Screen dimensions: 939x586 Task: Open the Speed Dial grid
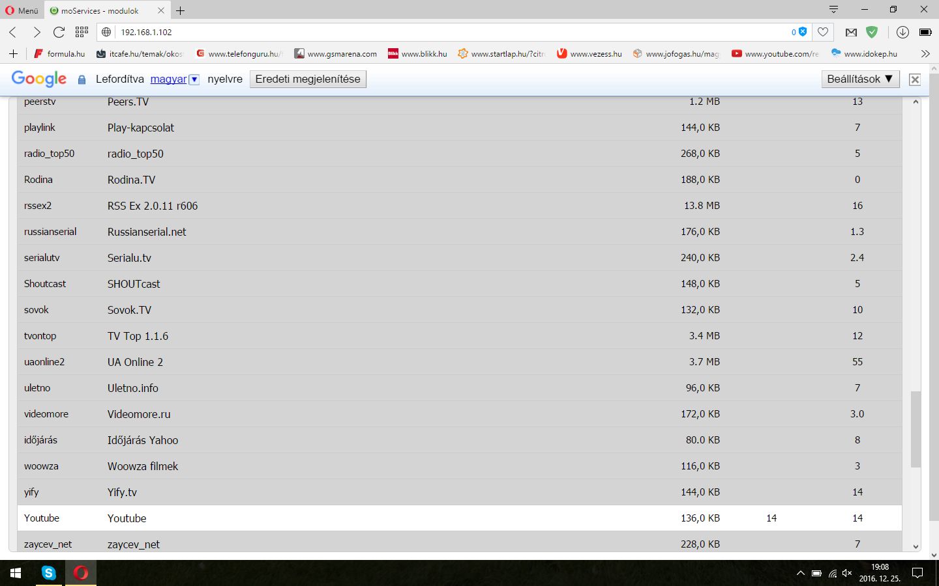(82, 32)
